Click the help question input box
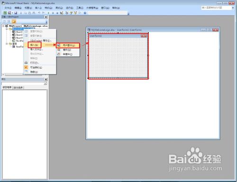Screen dimensions: 237x182 (216, 8)
